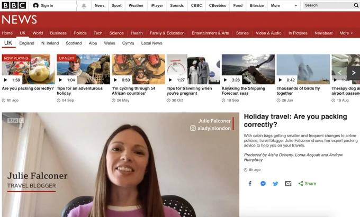Viewport: 360px width, 217px height.
Task: Click the BBC logo
Action: pyautogui.click(x=14, y=5)
